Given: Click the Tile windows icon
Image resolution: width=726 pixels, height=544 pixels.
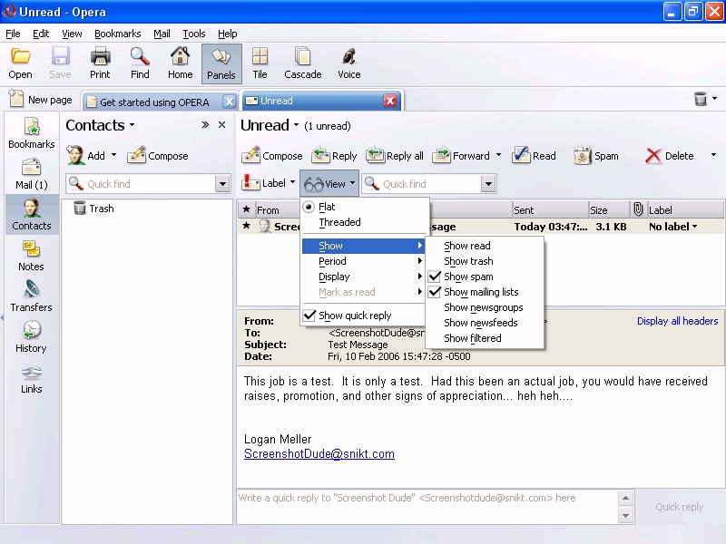Looking at the screenshot, I should 260,63.
